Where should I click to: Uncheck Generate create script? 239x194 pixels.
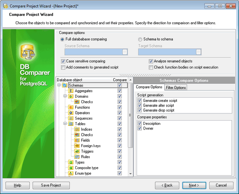139,101
